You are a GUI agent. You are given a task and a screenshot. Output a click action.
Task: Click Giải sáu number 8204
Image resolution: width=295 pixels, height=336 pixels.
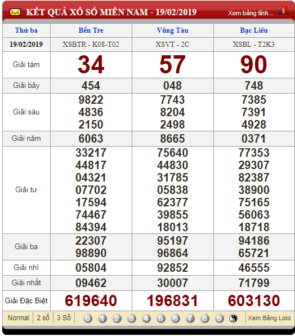[x=172, y=112]
